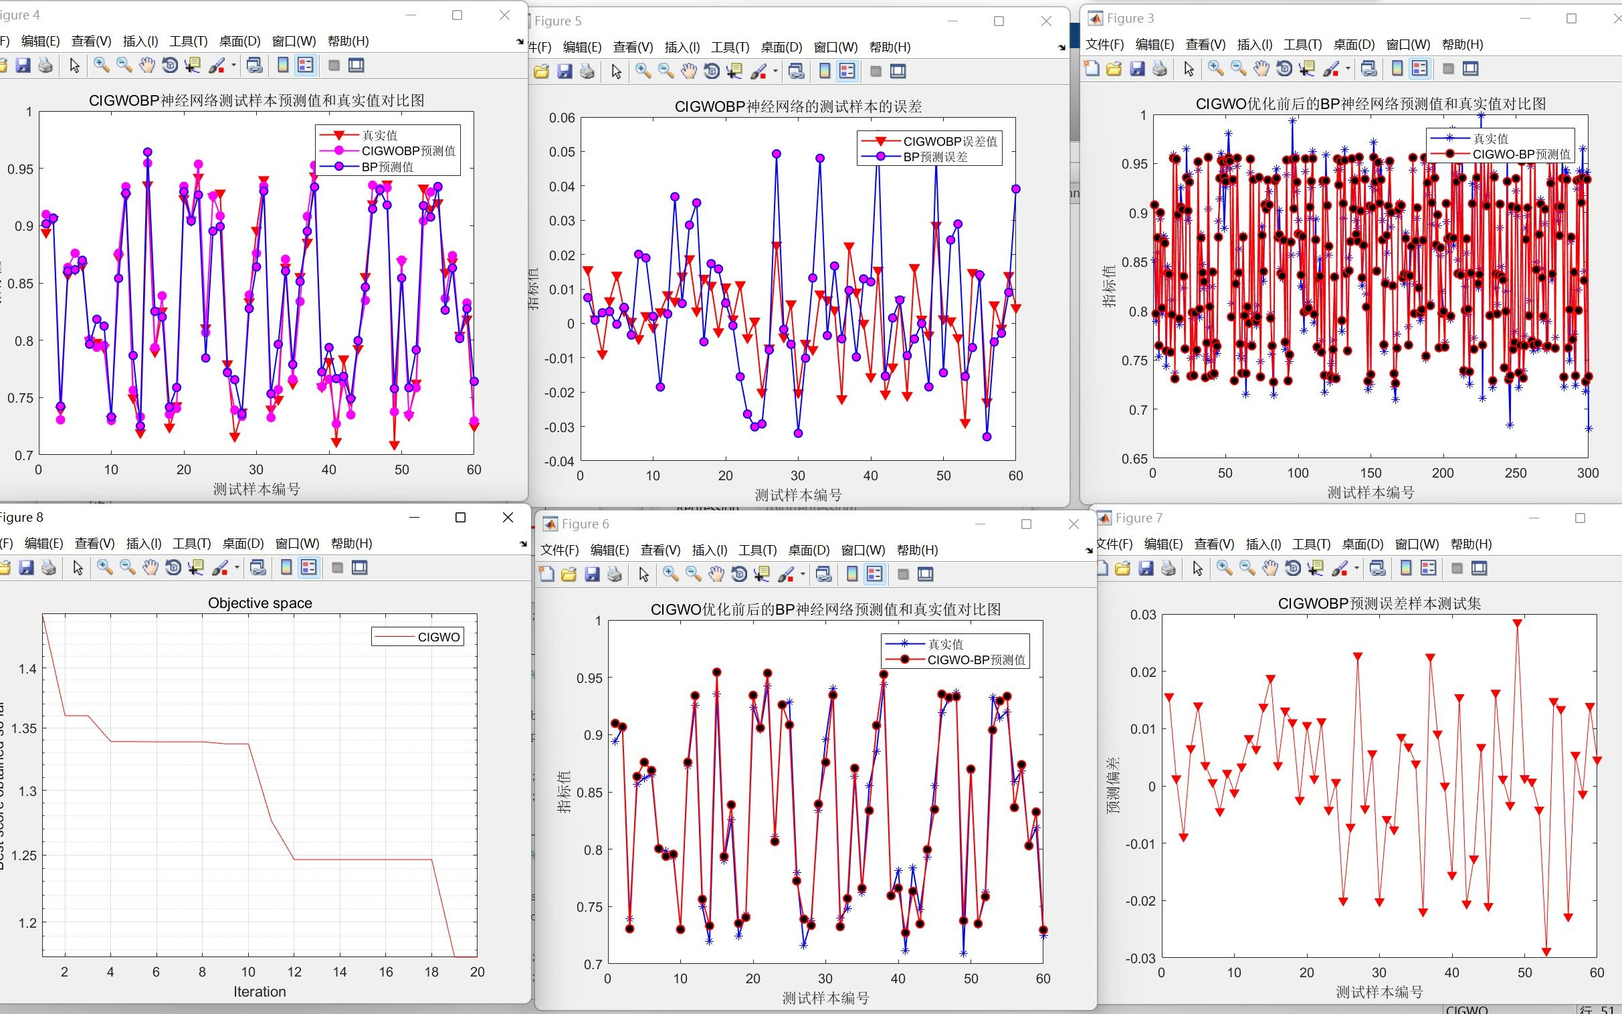Open brush color dropdown arrow in Figure 4
The image size is (1622, 1014).
point(233,65)
